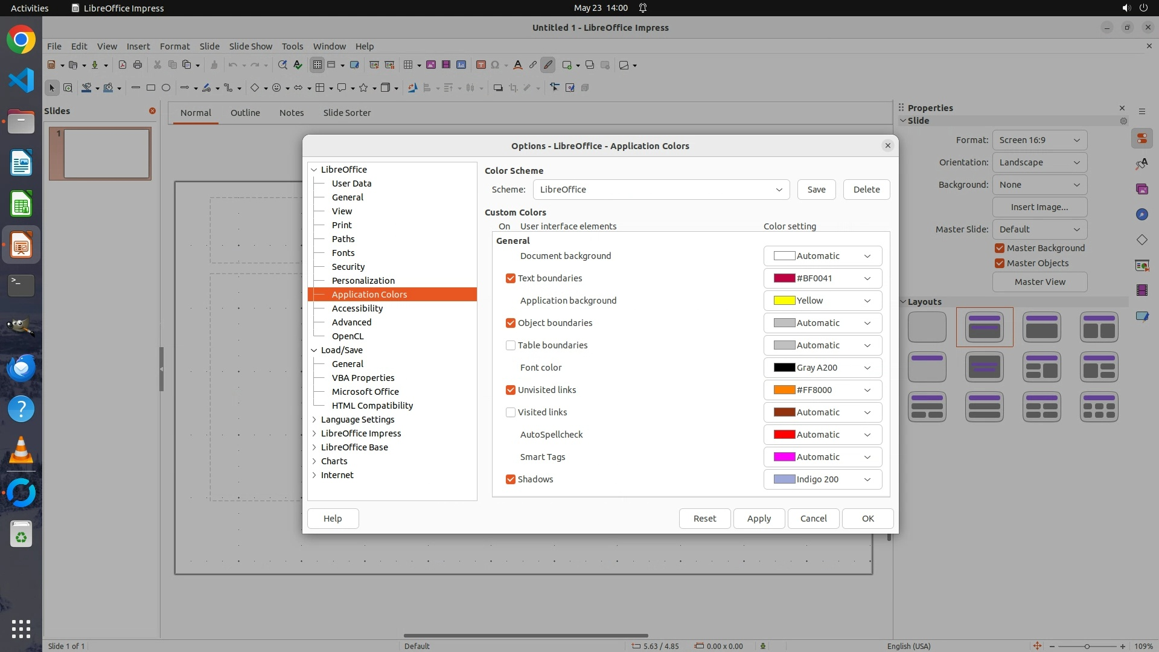Click the Display Grid toolbar icon
This screenshot has height=652, width=1159.
click(x=317, y=65)
